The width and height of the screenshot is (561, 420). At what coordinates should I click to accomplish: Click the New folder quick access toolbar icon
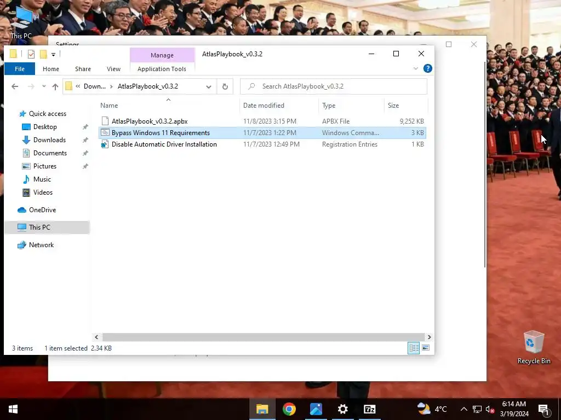point(43,54)
